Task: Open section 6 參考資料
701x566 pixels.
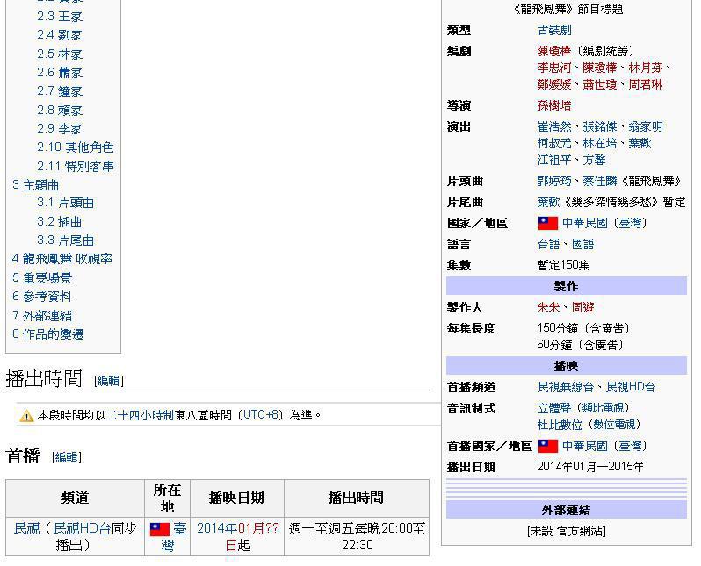Action: tap(42, 297)
